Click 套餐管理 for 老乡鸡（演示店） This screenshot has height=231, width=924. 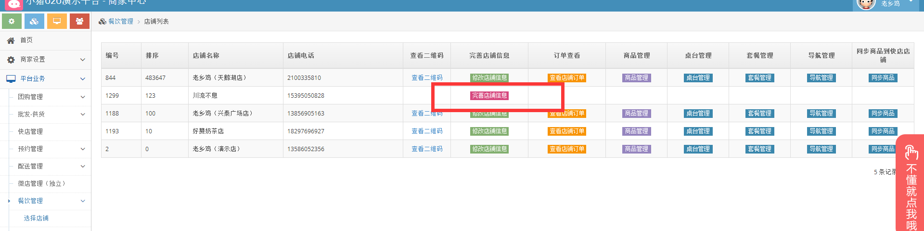(760, 149)
